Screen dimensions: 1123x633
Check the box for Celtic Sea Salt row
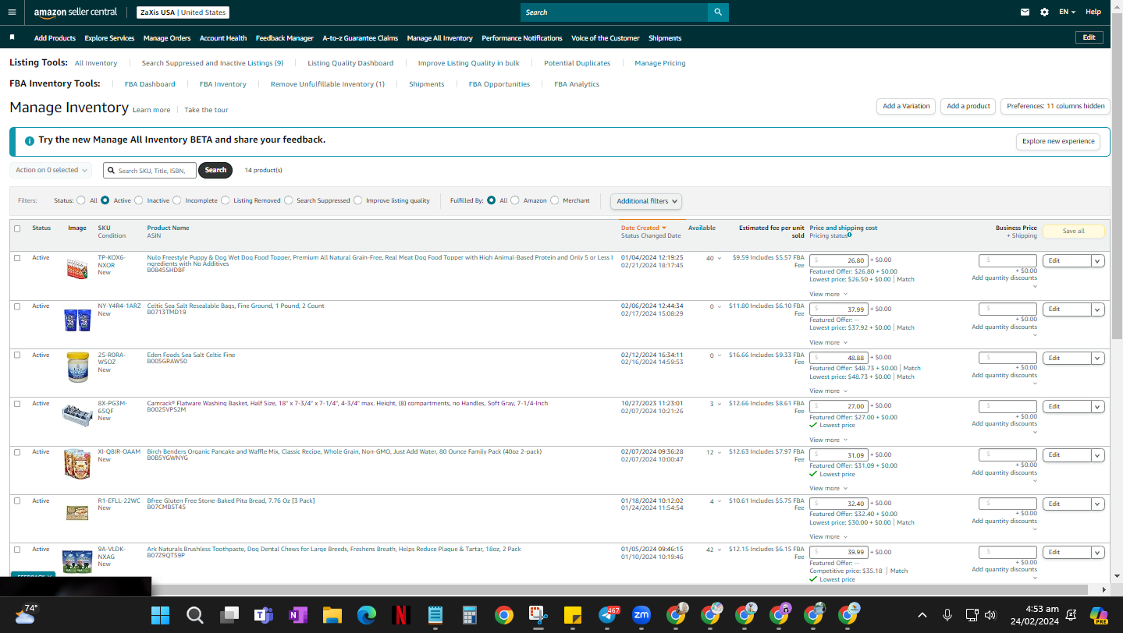(x=17, y=306)
